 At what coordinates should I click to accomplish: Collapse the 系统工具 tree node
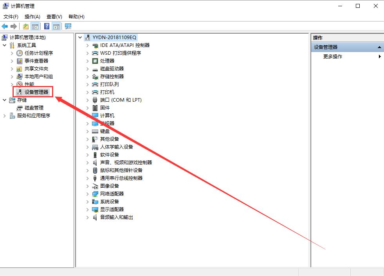(5, 45)
